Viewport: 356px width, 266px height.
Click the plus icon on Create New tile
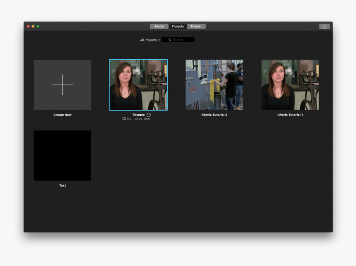(x=62, y=84)
